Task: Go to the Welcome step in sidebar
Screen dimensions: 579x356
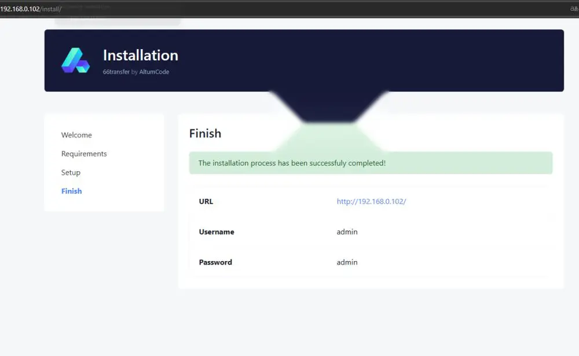Action: 76,135
